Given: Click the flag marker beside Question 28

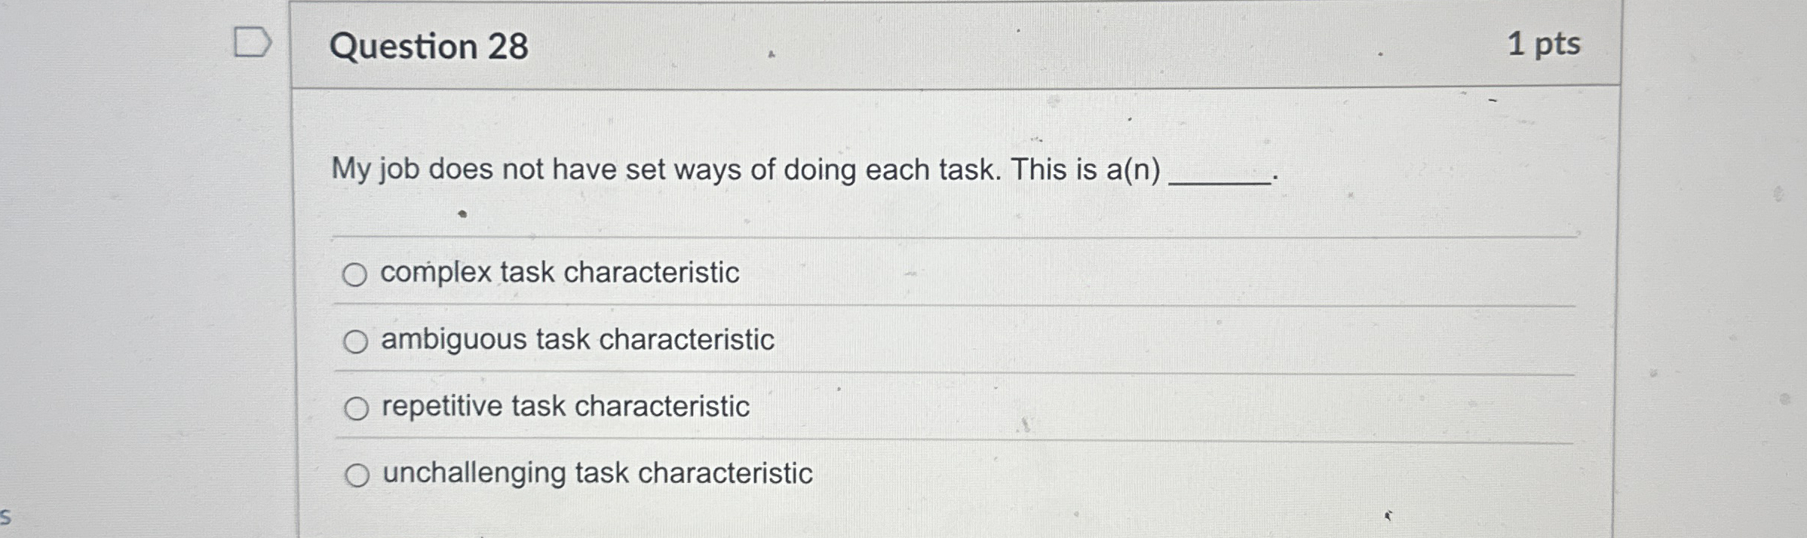Looking at the screenshot, I should coord(251,43).
